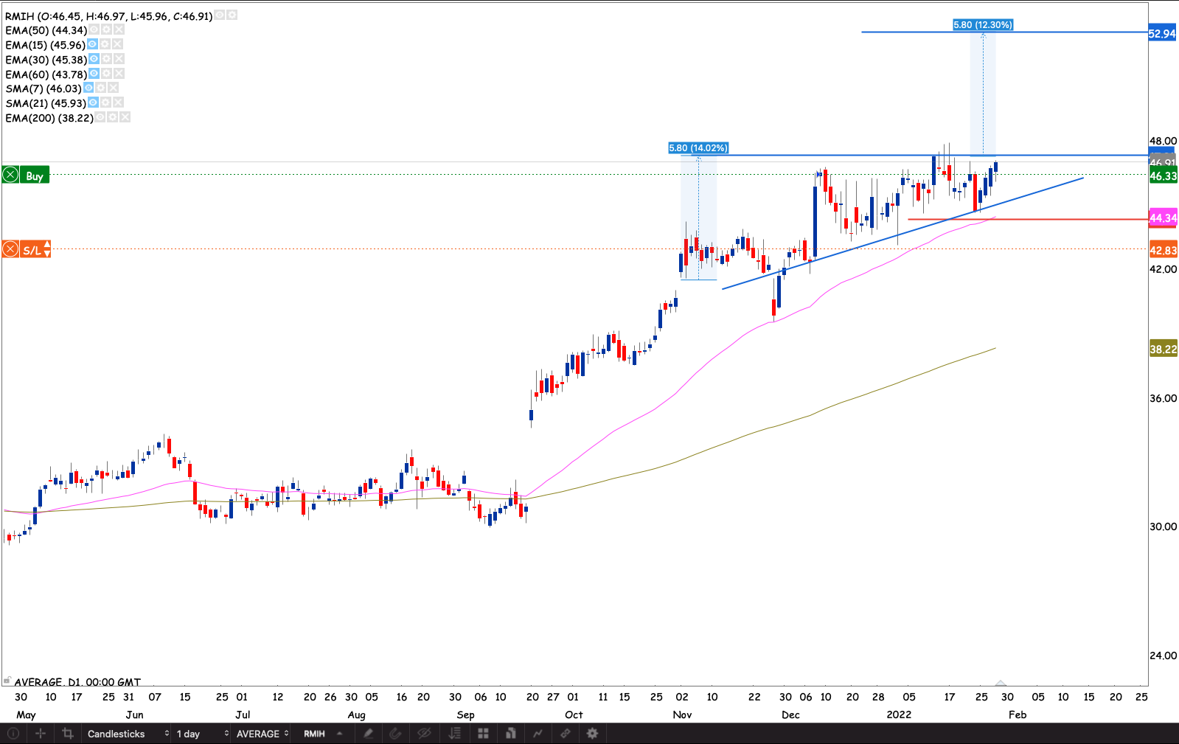1179x744 pixels.
Task: Toggle the eye icon for EMA(50)
Action: click(94, 30)
